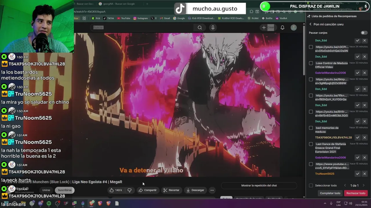Click the video player area
Screen dimensions: 371x208
coord(177,105)
